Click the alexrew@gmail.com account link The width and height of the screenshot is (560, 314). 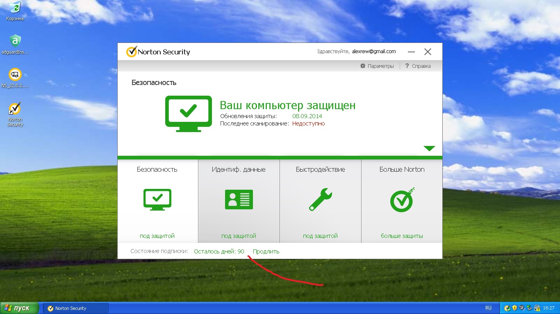click(x=374, y=52)
